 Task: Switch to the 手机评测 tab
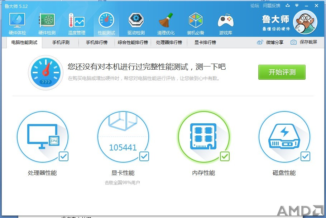coord(61,43)
